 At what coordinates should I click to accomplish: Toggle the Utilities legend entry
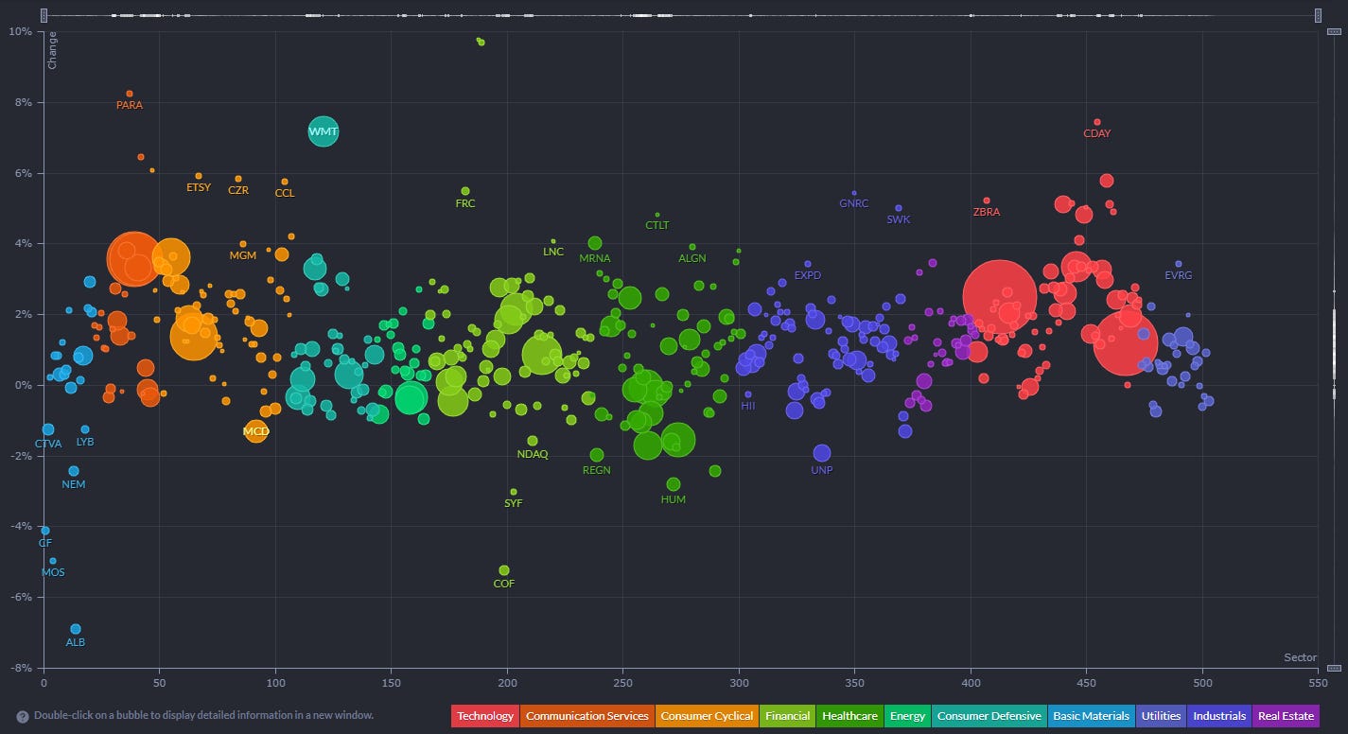[1161, 716]
